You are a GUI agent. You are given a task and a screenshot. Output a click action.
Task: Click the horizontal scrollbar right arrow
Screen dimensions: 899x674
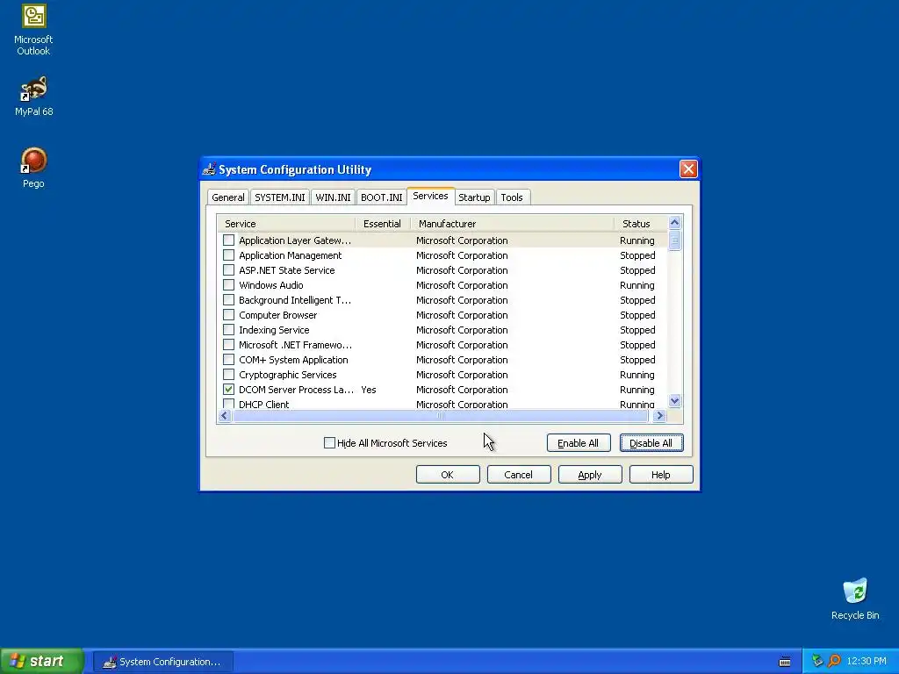660,415
